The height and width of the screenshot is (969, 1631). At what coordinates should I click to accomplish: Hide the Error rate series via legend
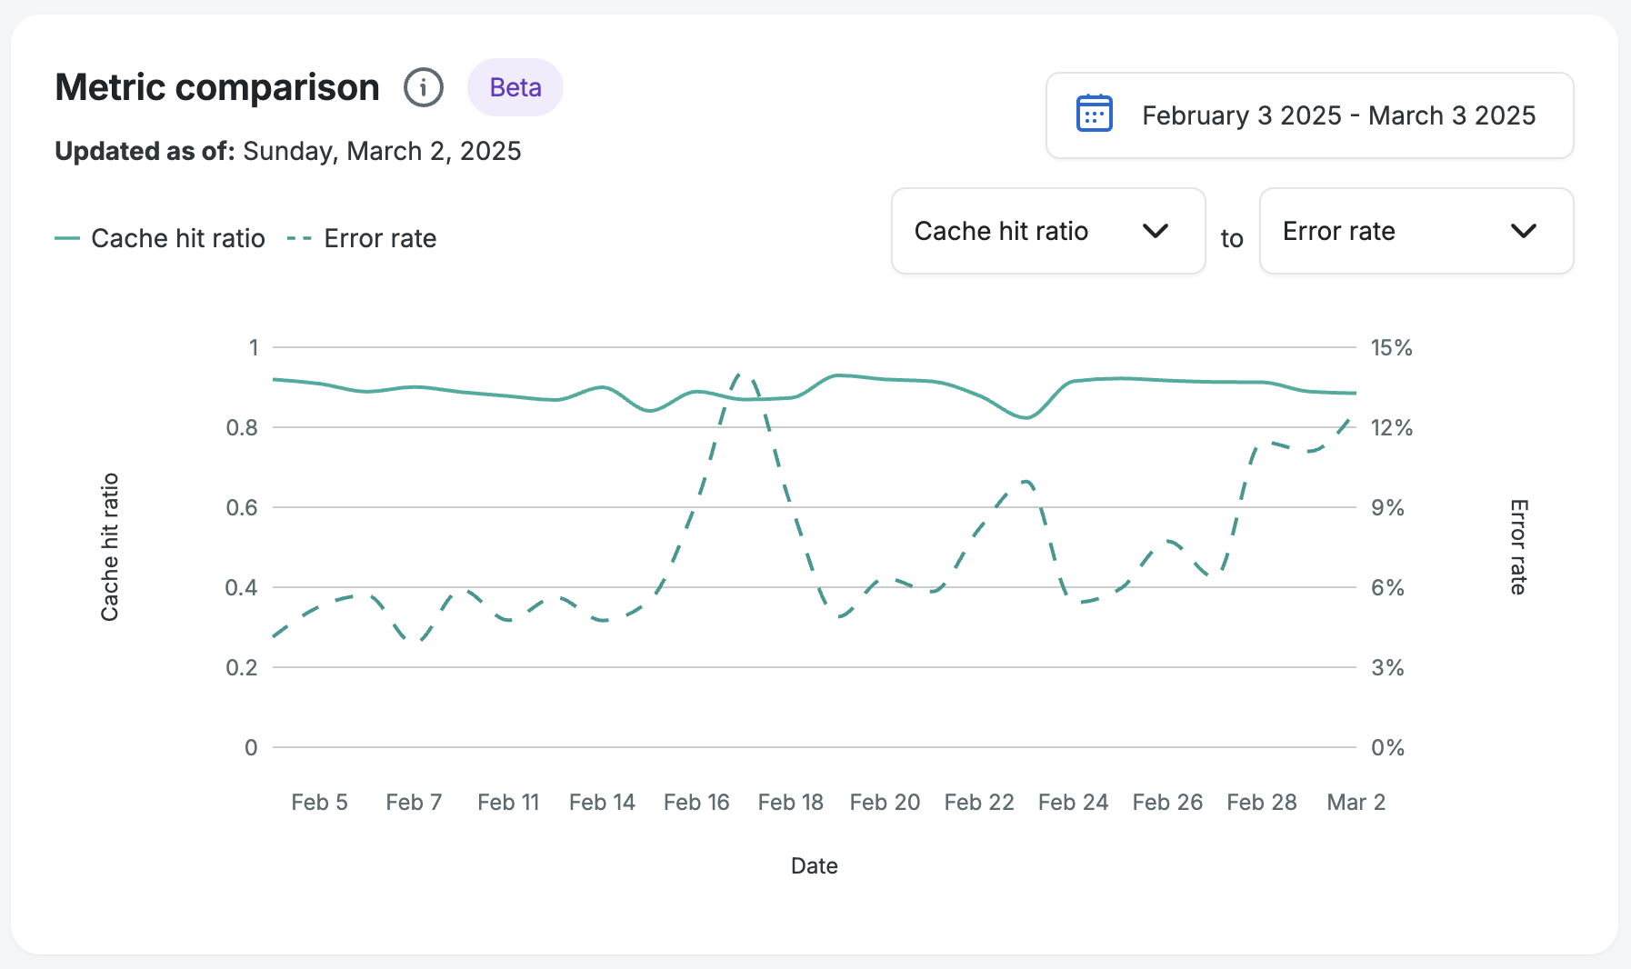(379, 237)
